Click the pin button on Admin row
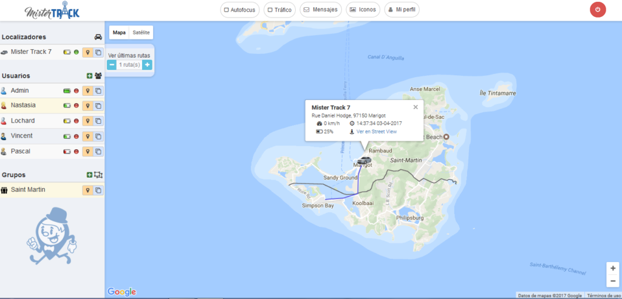This screenshot has width=622, height=299. [x=87, y=91]
